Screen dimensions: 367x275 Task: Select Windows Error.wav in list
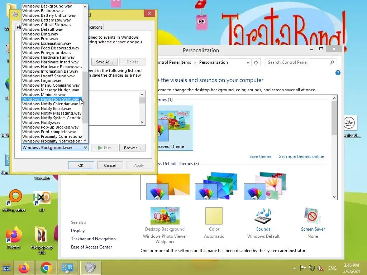click(x=52, y=39)
